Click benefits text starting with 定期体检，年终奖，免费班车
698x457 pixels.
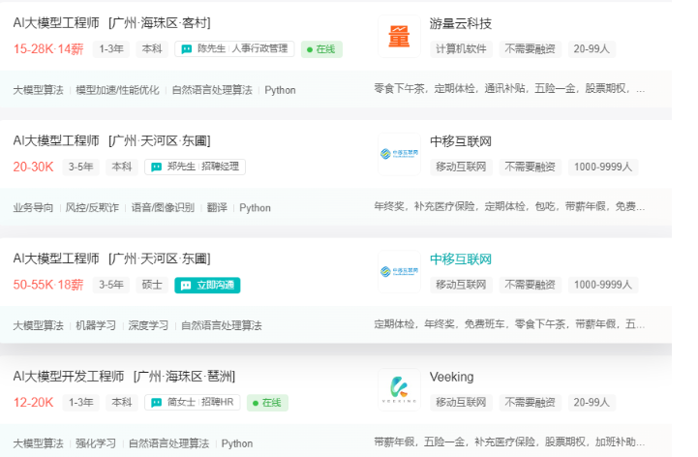509,324
